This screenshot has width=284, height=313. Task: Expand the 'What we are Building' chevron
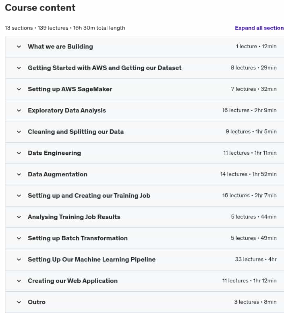(x=19, y=47)
